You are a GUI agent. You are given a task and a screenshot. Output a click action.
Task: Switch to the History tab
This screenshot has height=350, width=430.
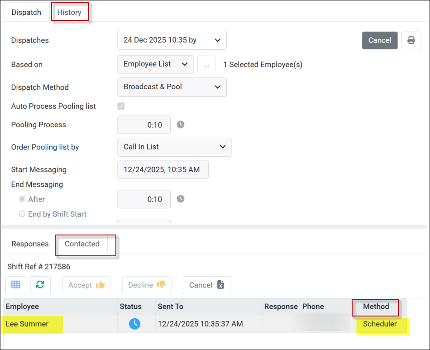click(69, 12)
